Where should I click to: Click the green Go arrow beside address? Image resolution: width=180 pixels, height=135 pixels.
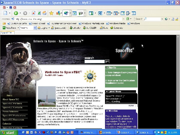coord(128,19)
